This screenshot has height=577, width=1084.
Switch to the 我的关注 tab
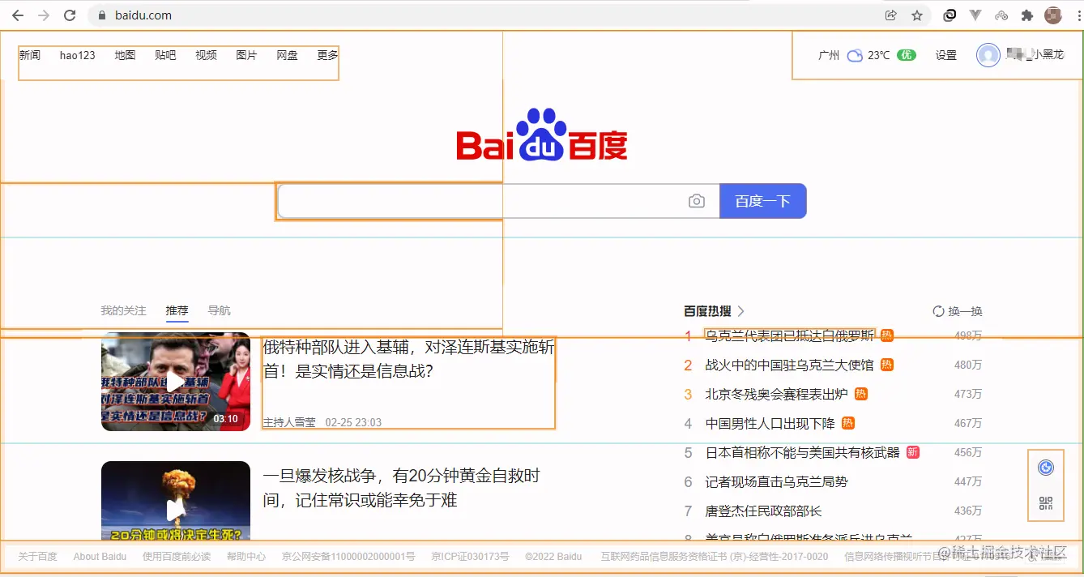click(123, 310)
